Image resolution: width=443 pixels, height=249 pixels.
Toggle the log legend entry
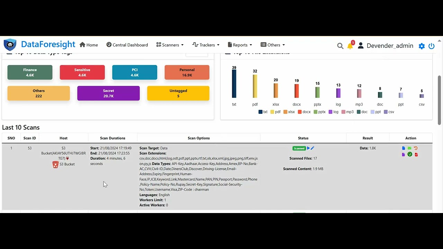(x=334, y=112)
